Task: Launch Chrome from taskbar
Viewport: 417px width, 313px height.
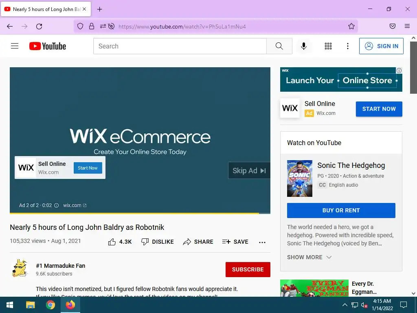Action: coord(50,305)
